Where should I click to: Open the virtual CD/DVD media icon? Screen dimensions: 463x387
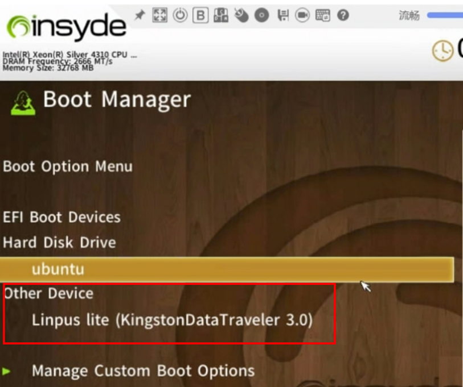coord(261,15)
